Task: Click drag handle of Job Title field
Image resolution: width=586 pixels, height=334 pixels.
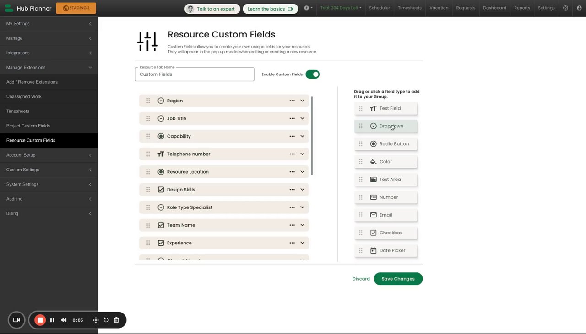Action: [148, 118]
